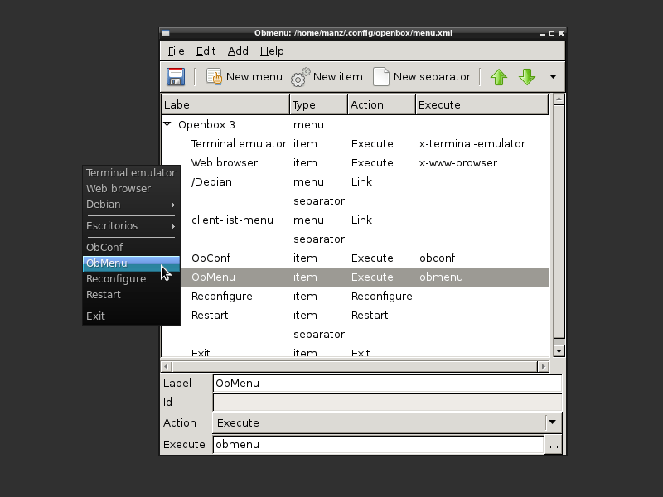Select the Restart row in list
The width and height of the screenshot is (663, 497).
click(x=365, y=315)
